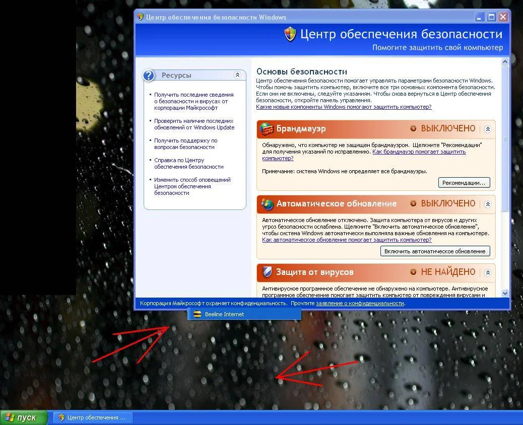
Task: Click the blue question mark Ресурсы icon
Action: click(x=149, y=76)
